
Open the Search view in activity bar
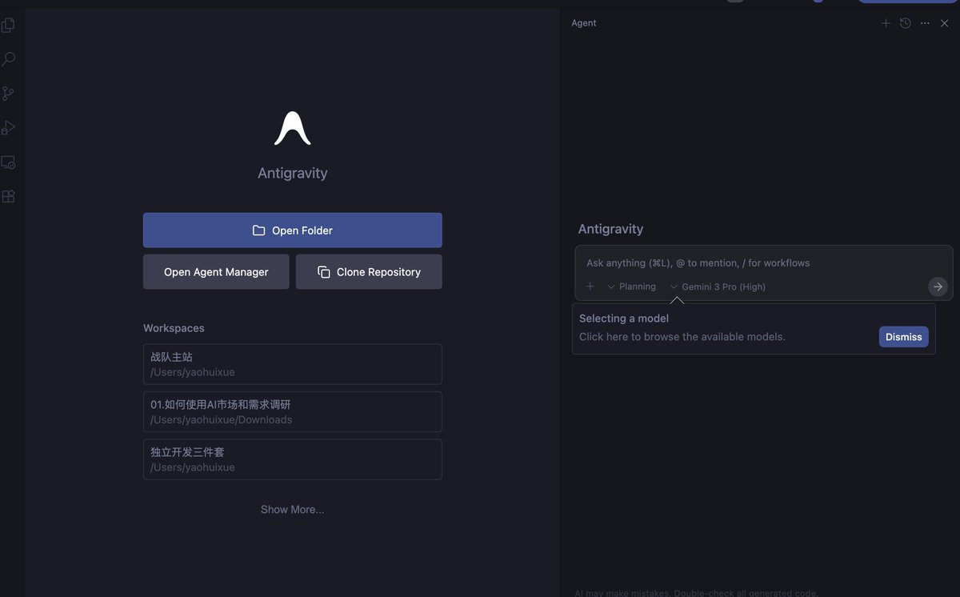8,59
